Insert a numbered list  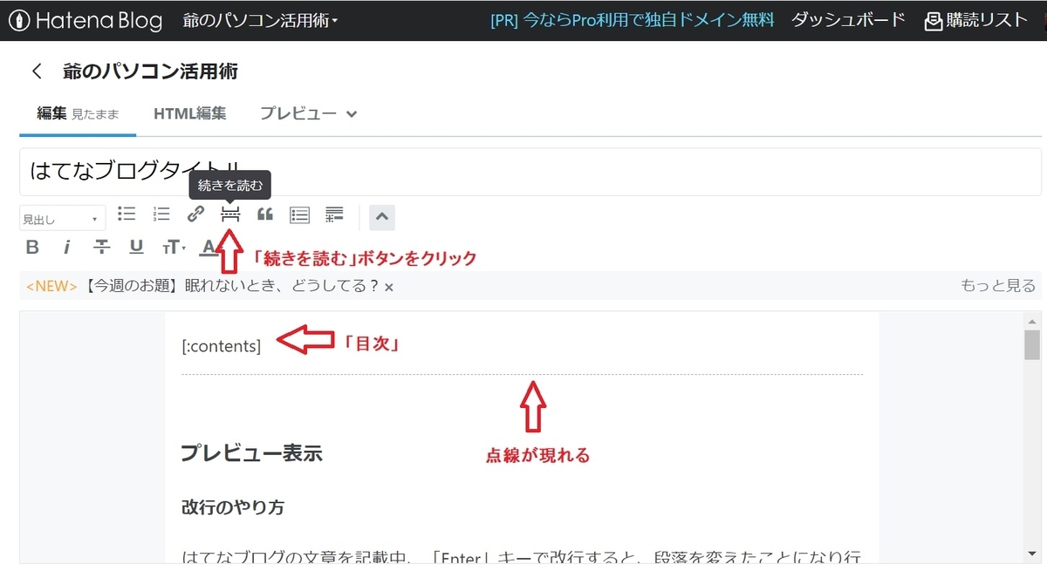[161, 214]
